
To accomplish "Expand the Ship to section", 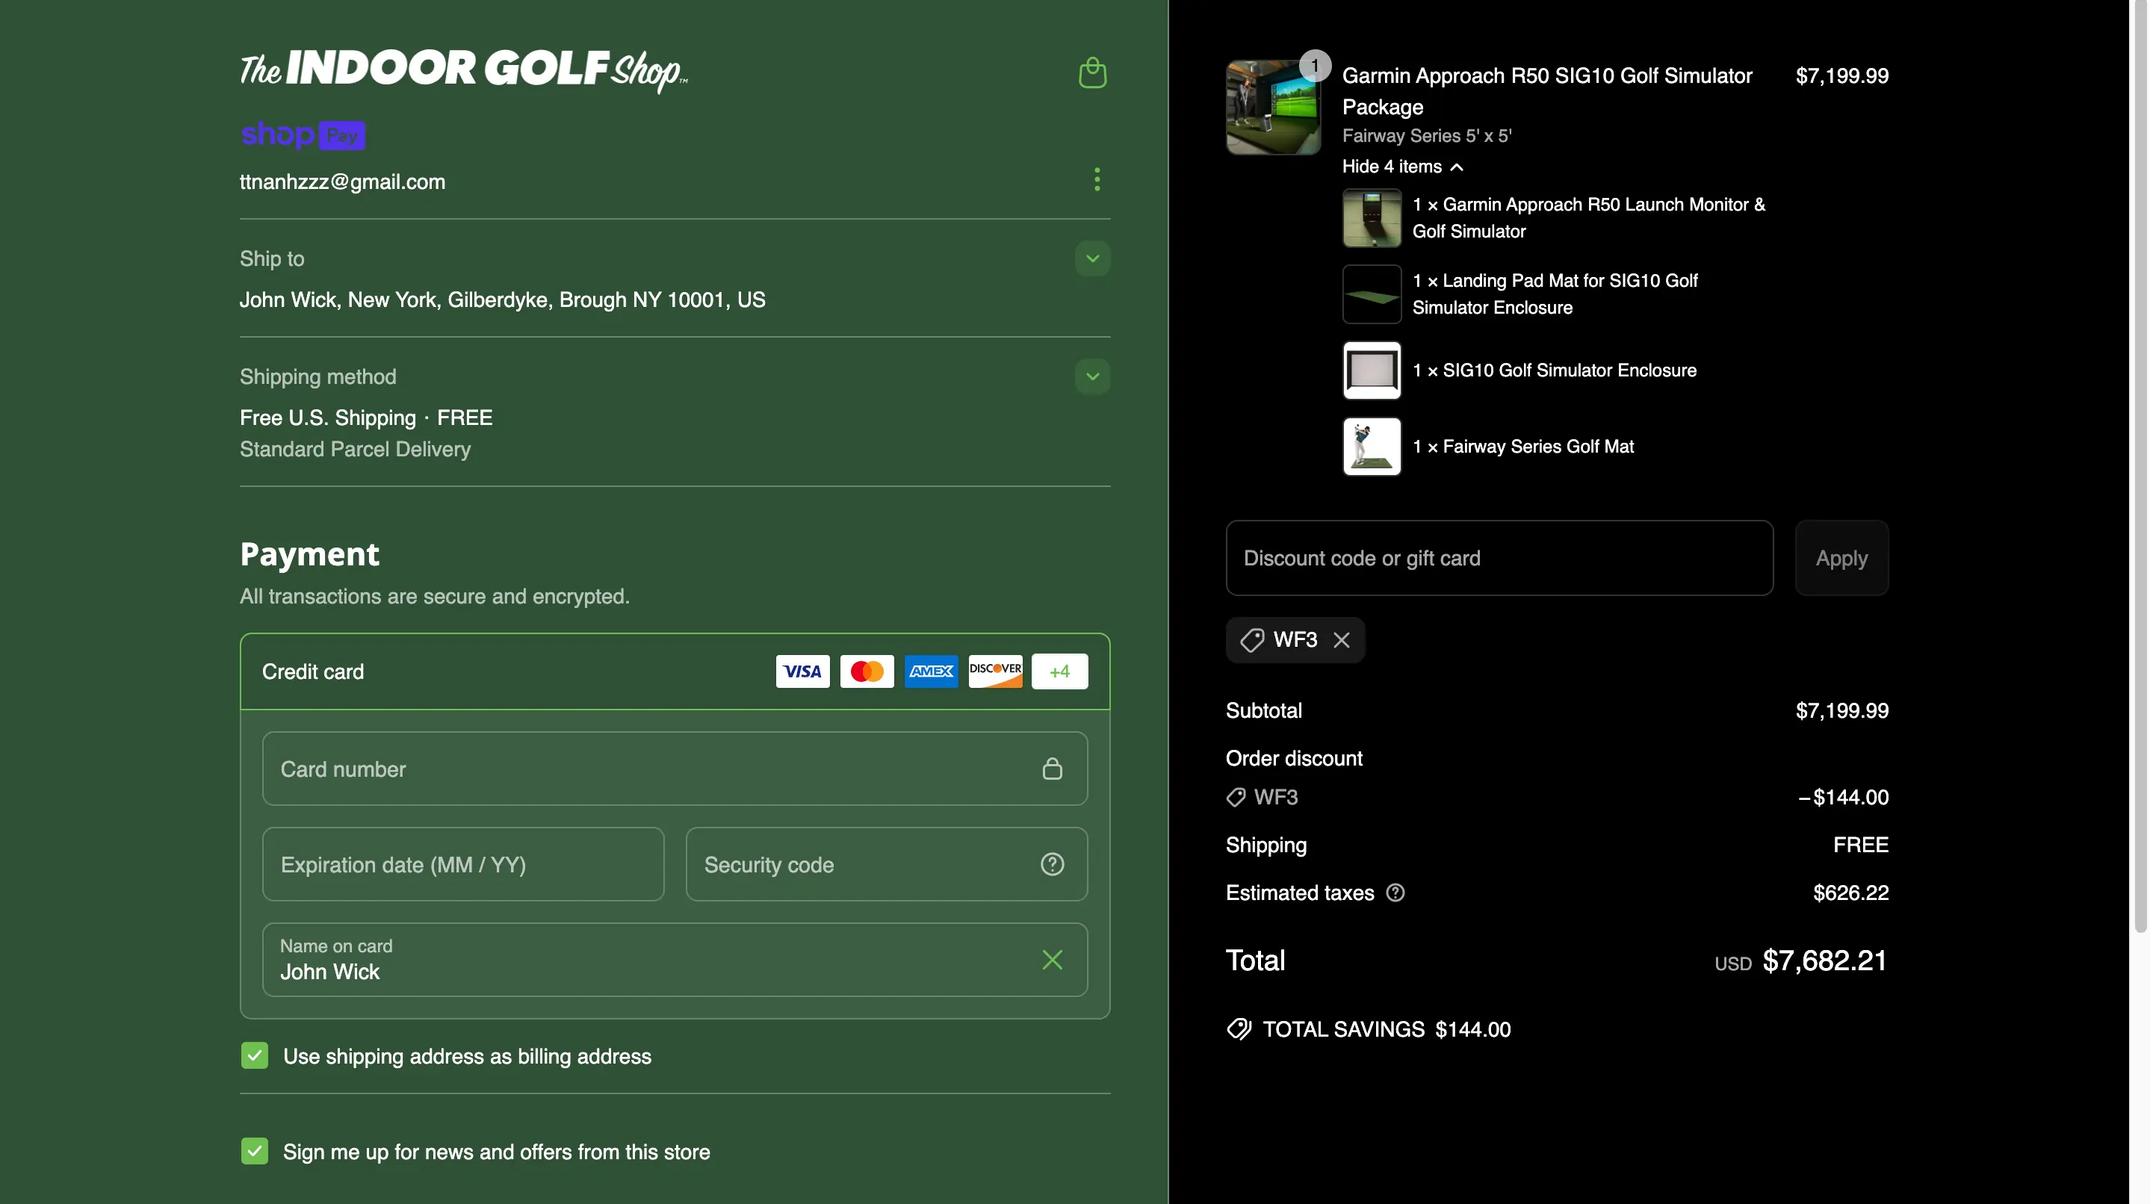I will 1091,258.
